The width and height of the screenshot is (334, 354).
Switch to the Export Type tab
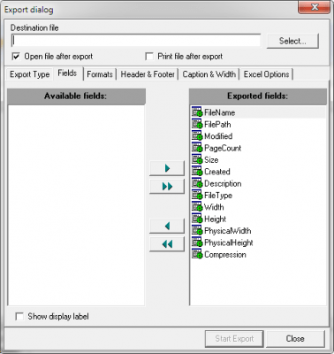pyautogui.click(x=29, y=74)
